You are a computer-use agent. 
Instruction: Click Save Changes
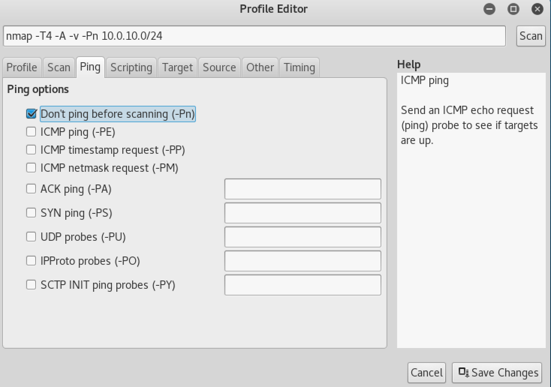pos(497,372)
